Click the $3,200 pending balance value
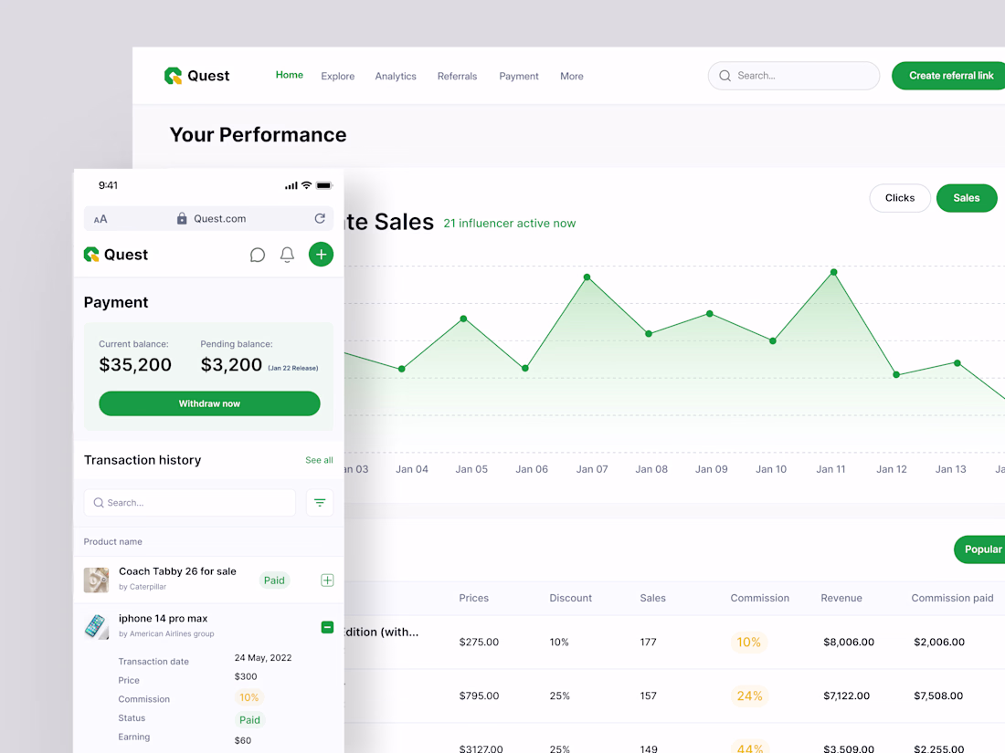This screenshot has height=753, width=1005. [x=231, y=364]
